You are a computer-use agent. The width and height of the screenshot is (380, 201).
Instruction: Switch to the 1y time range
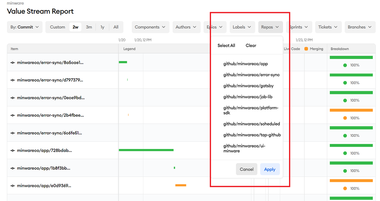(x=102, y=27)
